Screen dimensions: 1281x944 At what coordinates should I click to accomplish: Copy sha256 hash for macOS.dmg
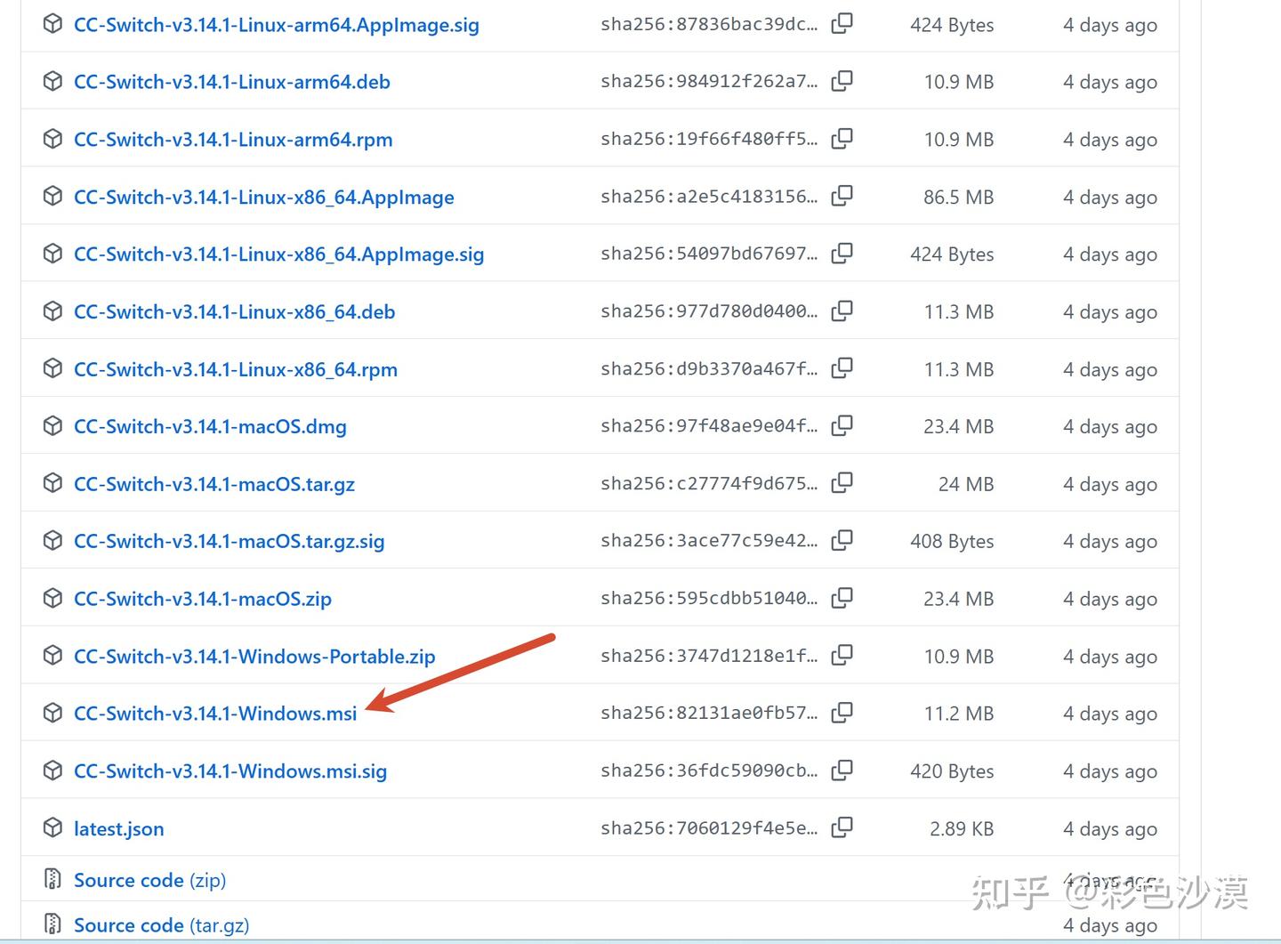[842, 425]
